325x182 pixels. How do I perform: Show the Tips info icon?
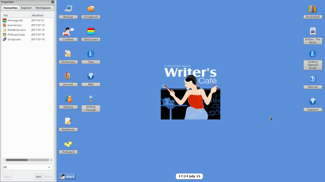[x=90, y=54]
